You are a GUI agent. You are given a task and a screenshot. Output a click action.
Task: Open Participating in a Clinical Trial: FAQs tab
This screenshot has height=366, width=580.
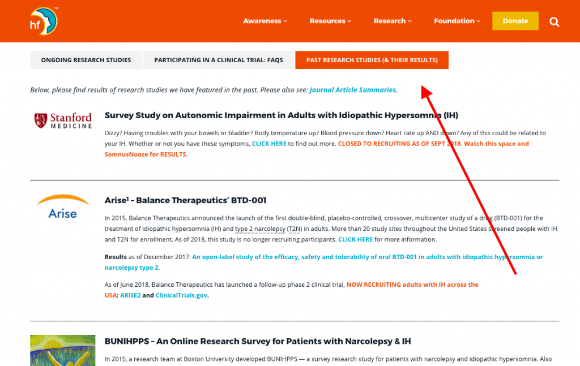[x=219, y=60]
